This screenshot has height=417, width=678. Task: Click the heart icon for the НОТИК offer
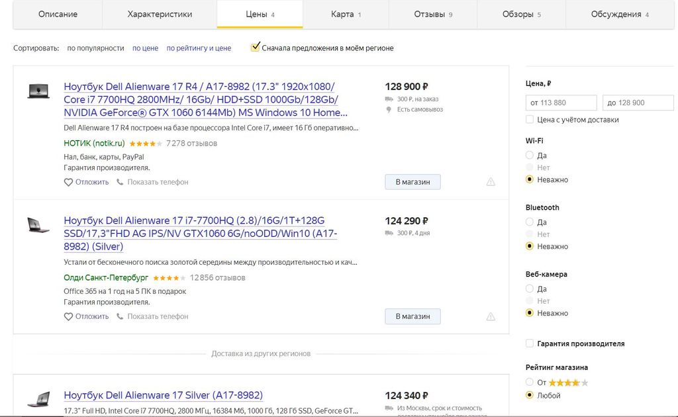coord(68,183)
